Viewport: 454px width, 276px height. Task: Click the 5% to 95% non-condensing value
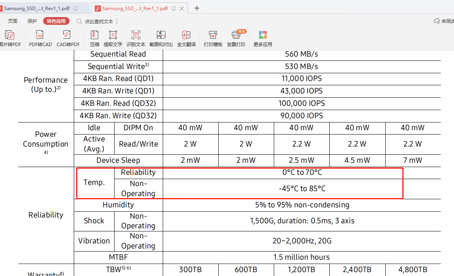click(302, 205)
